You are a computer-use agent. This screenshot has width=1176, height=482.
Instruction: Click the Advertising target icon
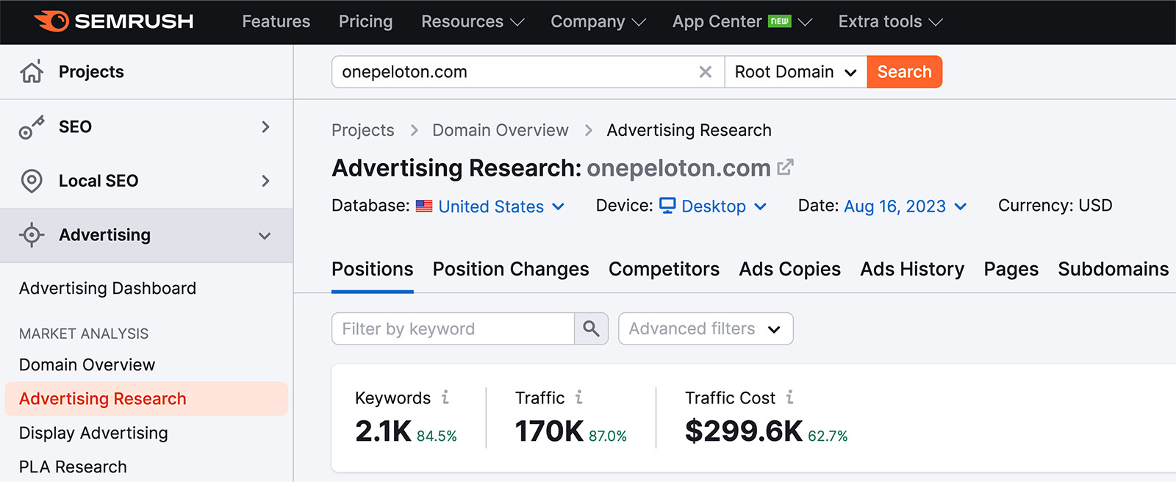[32, 235]
